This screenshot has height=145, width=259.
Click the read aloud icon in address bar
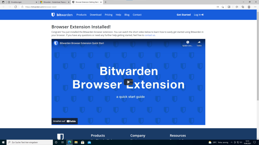coord(218,7)
